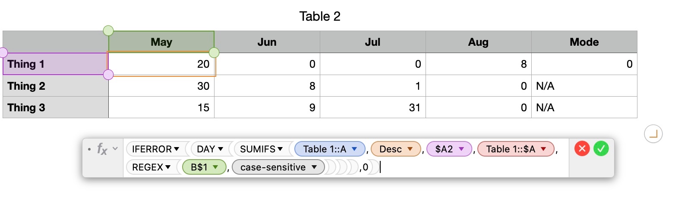Click the table corner resize handle icon
The height and width of the screenshot is (201, 675).
[x=653, y=134]
